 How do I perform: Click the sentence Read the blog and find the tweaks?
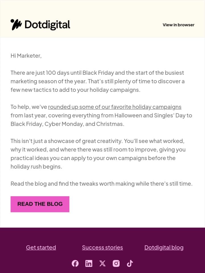pyautogui.click(x=101, y=184)
